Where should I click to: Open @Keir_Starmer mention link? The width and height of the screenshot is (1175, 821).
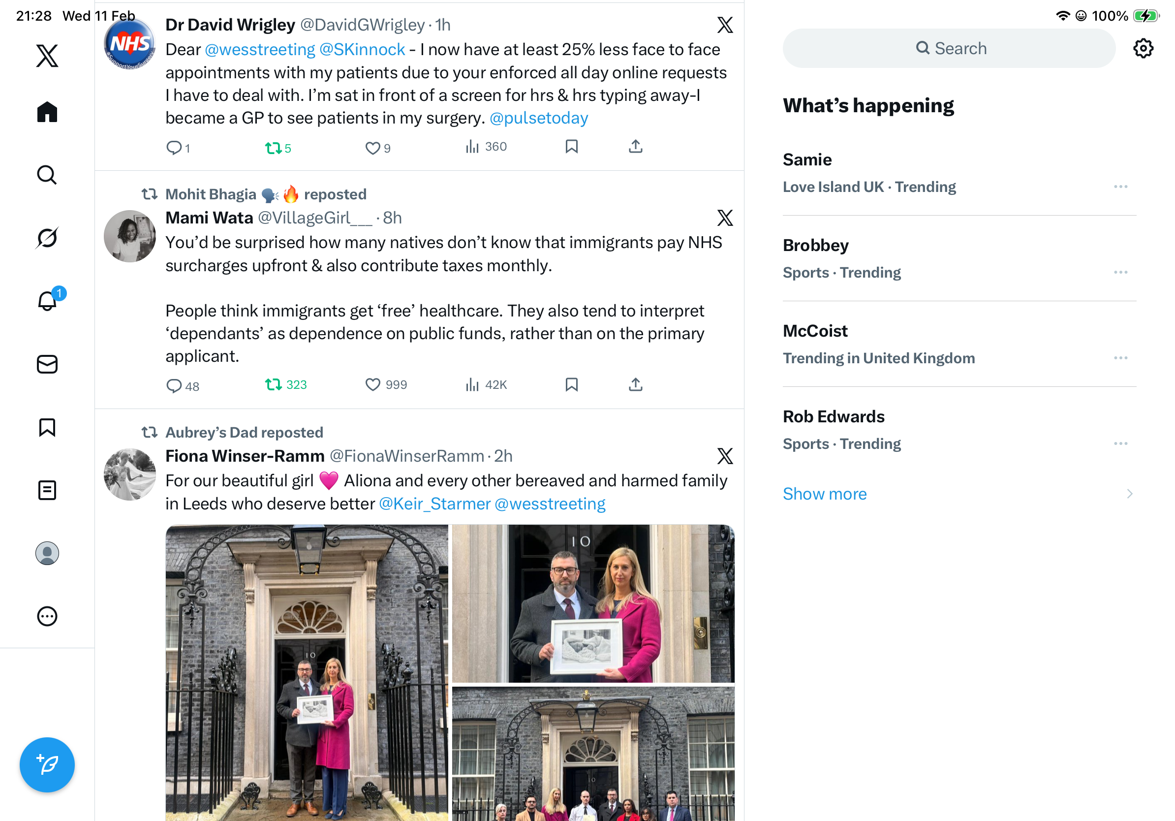434,504
